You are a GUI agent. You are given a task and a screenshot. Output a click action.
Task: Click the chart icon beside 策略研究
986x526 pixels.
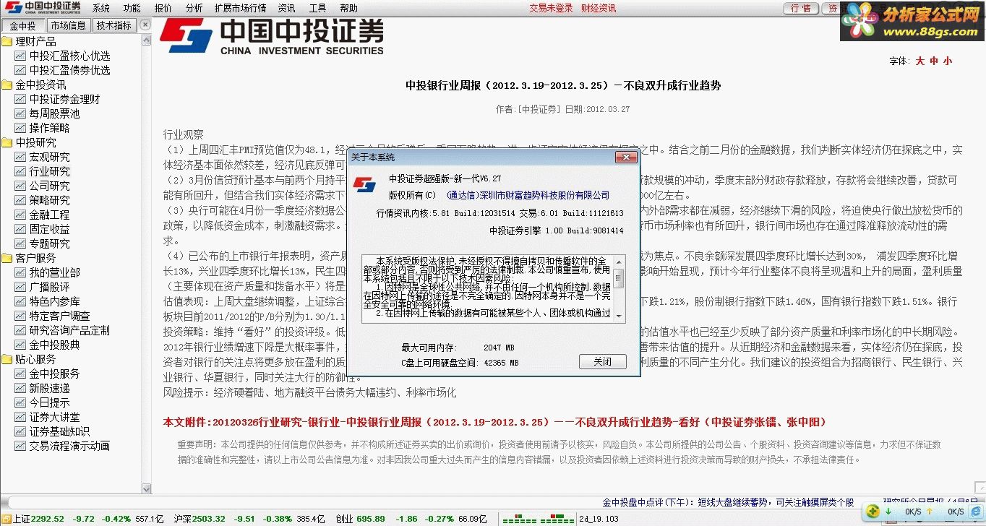(20, 200)
